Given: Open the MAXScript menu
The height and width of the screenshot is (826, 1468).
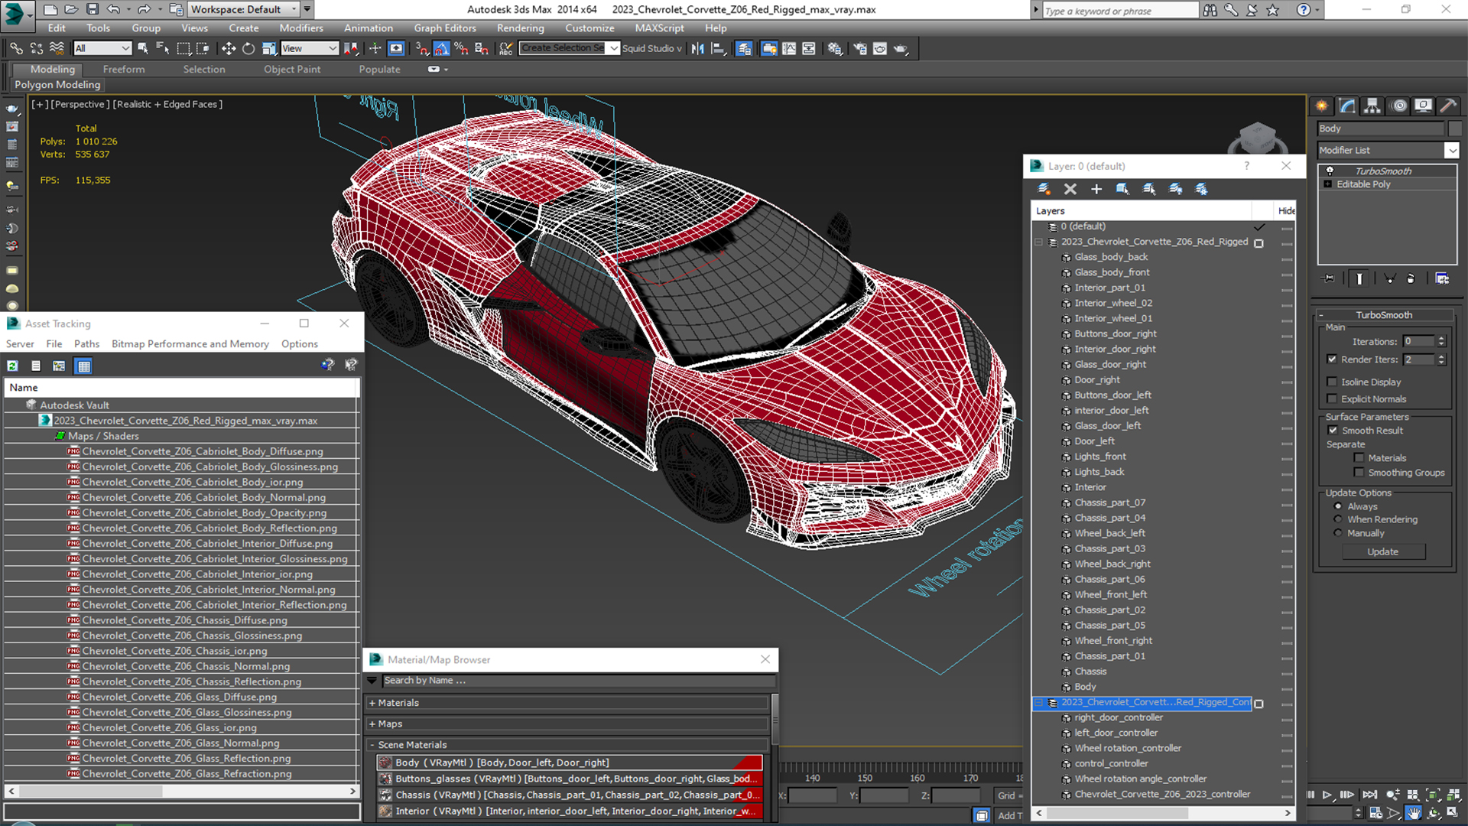Looking at the screenshot, I should [x=659, y=28].
